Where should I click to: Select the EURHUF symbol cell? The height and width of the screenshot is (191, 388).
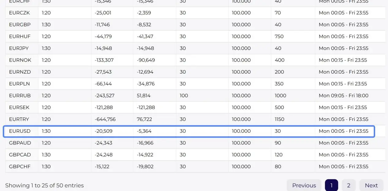click(20, 36)
